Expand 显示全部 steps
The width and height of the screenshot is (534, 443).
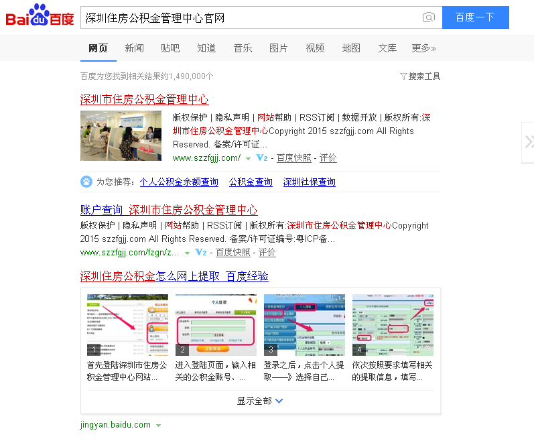(260, 401)
